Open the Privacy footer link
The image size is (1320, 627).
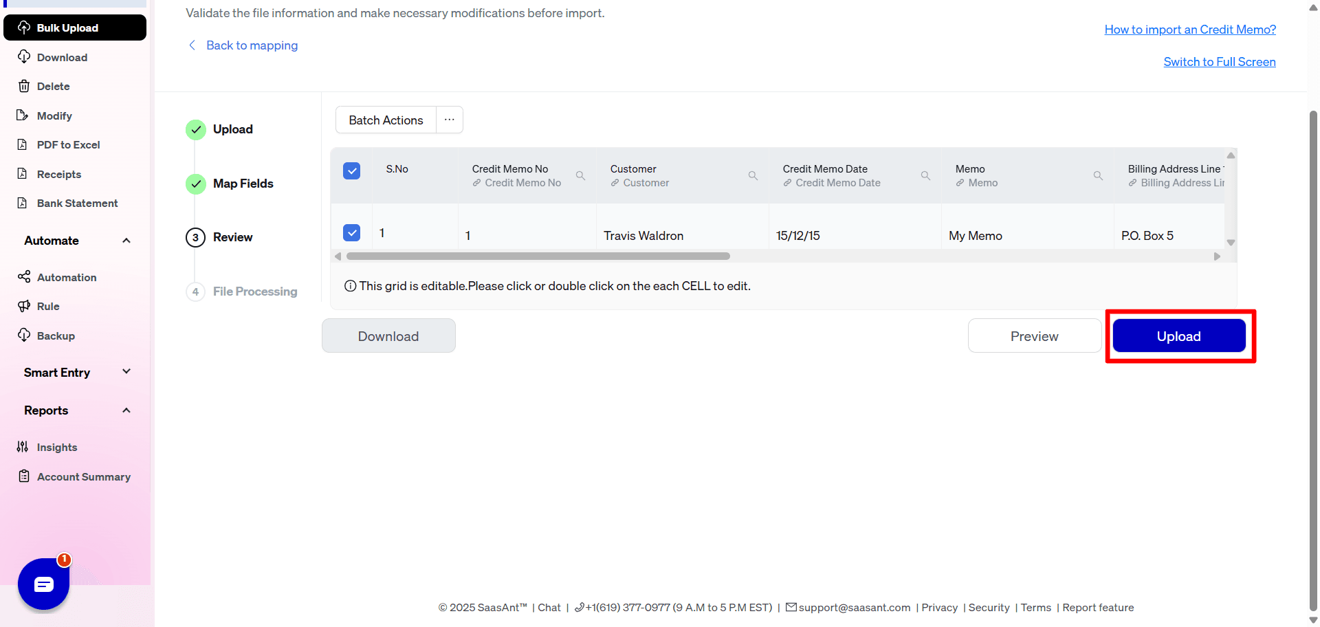(x=939, y=608)
